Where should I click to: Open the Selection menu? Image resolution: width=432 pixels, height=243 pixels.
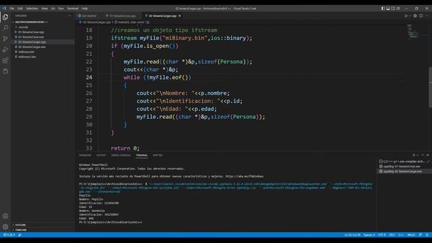(x=32, y=8)
